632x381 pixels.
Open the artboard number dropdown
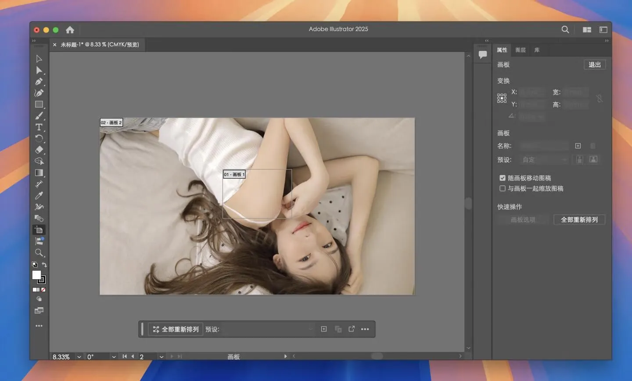click(161, 357)
